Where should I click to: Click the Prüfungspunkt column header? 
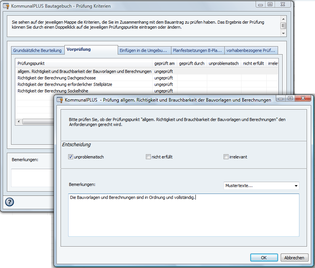click(x=84, y=63)
